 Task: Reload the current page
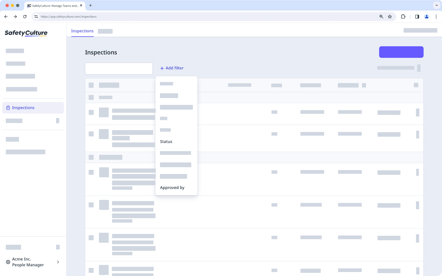(25, 16)
